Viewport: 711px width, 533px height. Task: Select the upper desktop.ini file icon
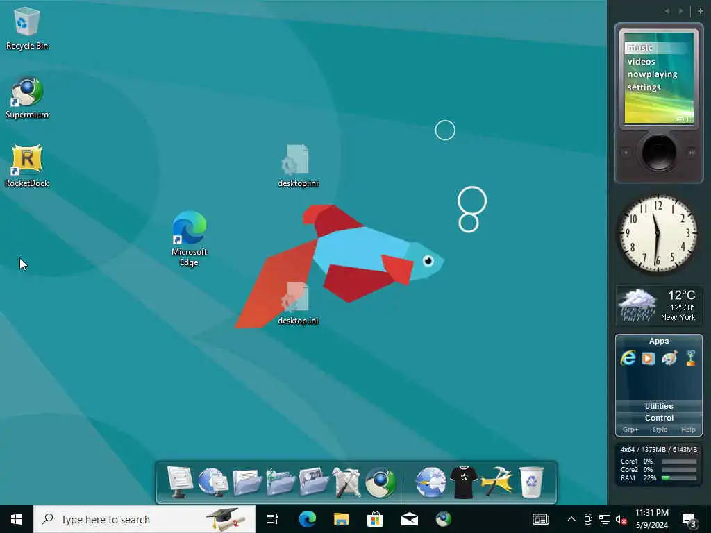point(298,166)
